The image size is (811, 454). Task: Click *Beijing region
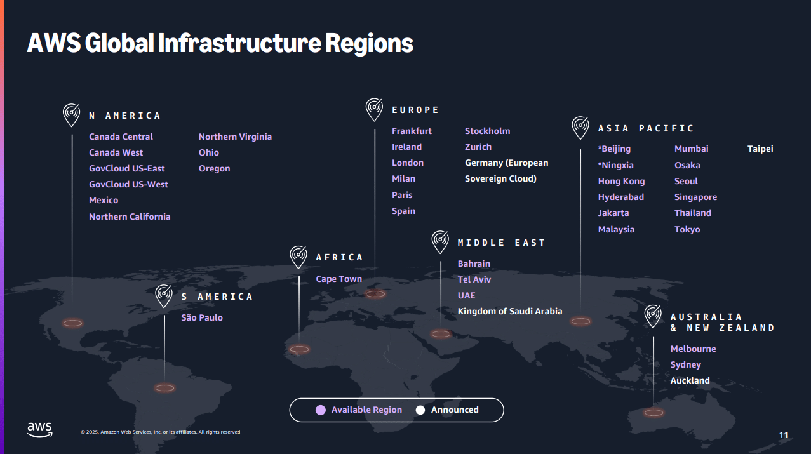coord(614,149)
